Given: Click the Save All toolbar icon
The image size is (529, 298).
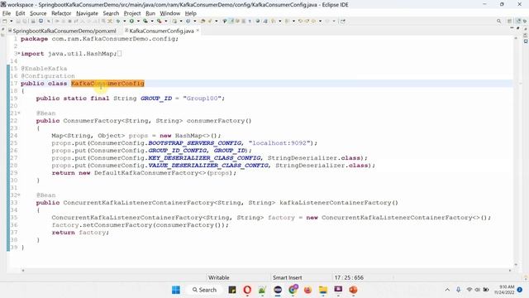Looking at the screenshot, I should point(25,21).
